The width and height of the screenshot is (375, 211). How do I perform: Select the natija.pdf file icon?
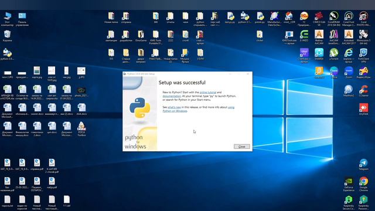[52, 182]
